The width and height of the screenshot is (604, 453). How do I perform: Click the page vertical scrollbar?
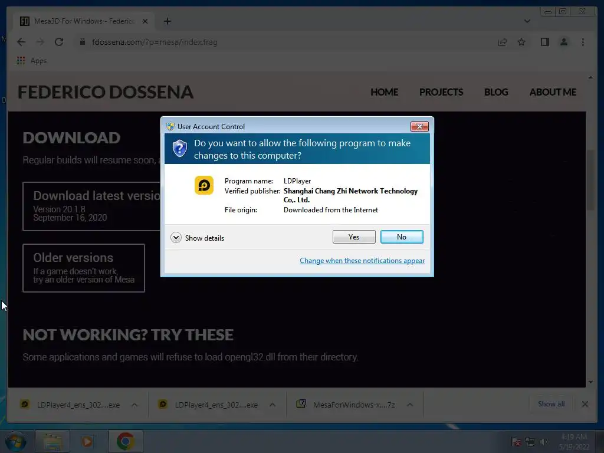(x=590, y=181)
